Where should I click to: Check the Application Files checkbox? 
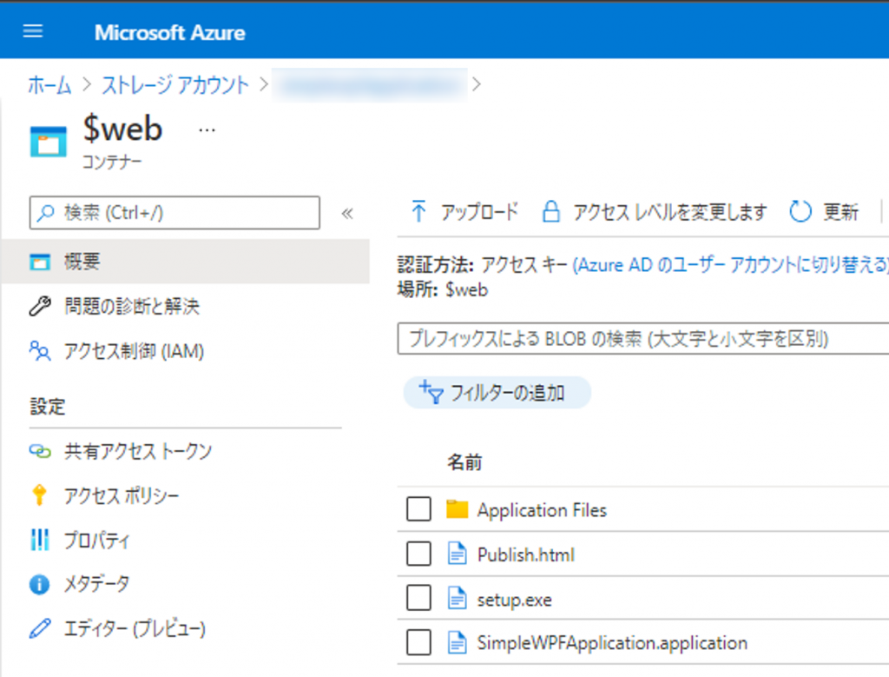click(418, 510)
